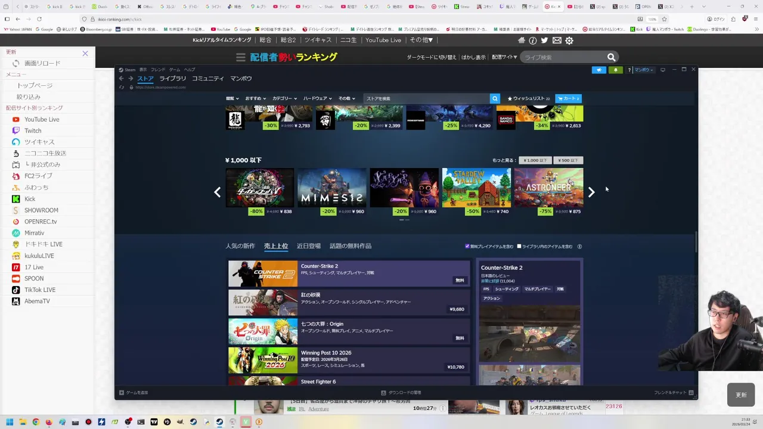Screen dimensions: 763x429
Task: Open the ranking site mail icon
Action: coord(557,41)
